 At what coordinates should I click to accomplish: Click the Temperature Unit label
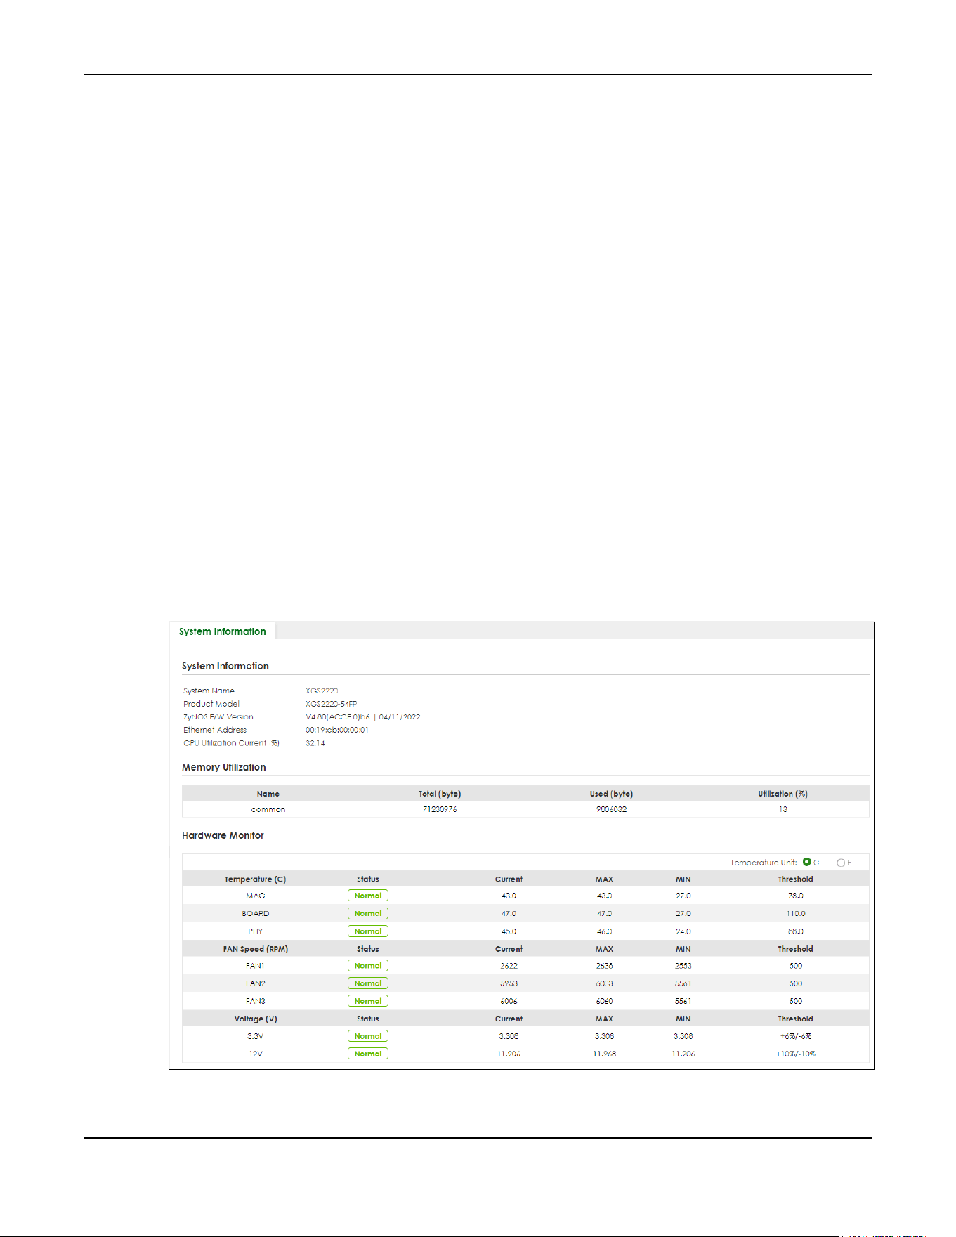coord(764,863)
